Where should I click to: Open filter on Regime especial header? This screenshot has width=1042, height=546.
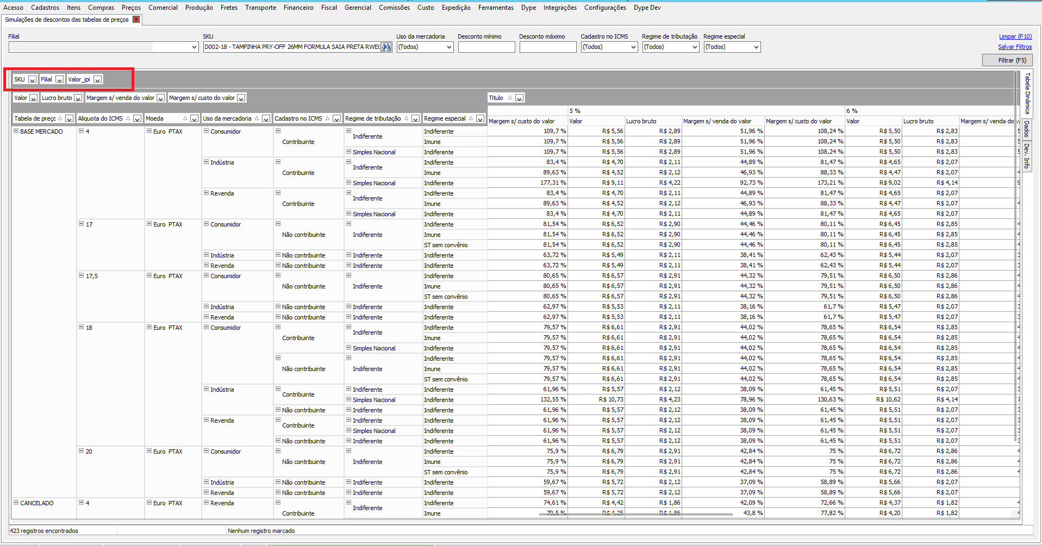pos(480,118)
